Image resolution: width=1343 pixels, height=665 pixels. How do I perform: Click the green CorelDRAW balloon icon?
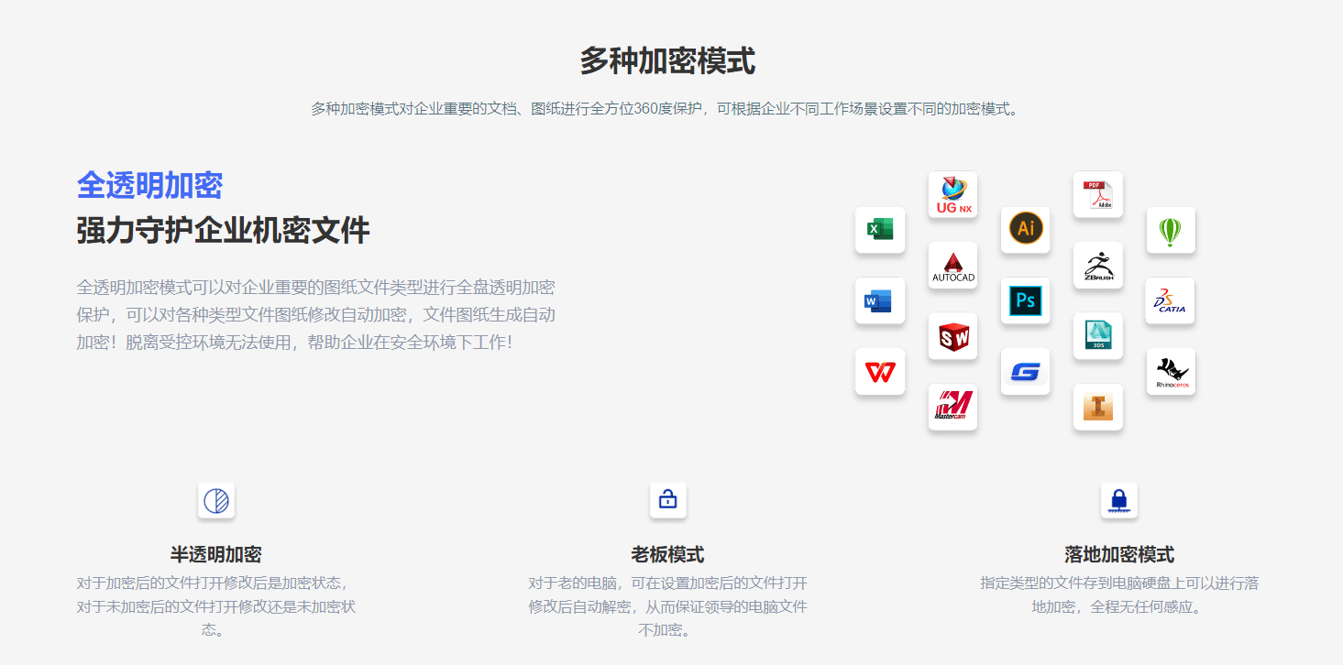tap(1170, 230)
